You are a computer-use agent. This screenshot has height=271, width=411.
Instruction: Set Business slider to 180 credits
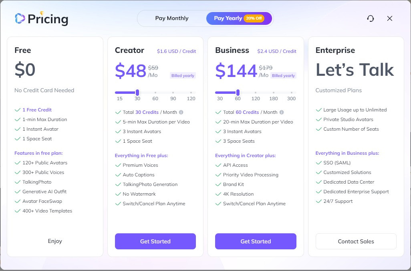273,93
